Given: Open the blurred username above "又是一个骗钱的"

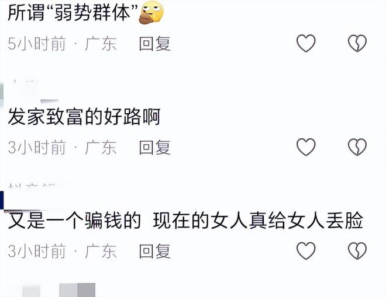Looking at the screenshot, I should 37,187.
